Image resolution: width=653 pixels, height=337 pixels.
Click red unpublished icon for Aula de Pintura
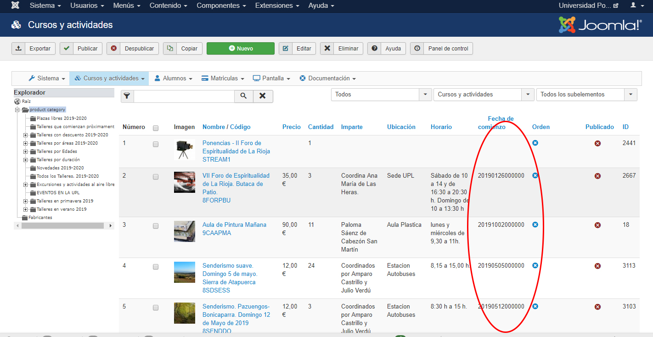coord(597,225)
